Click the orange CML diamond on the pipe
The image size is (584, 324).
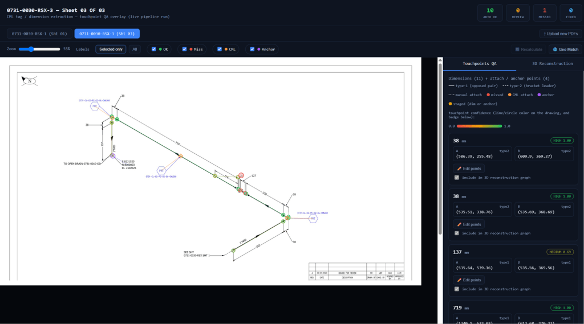181,156
